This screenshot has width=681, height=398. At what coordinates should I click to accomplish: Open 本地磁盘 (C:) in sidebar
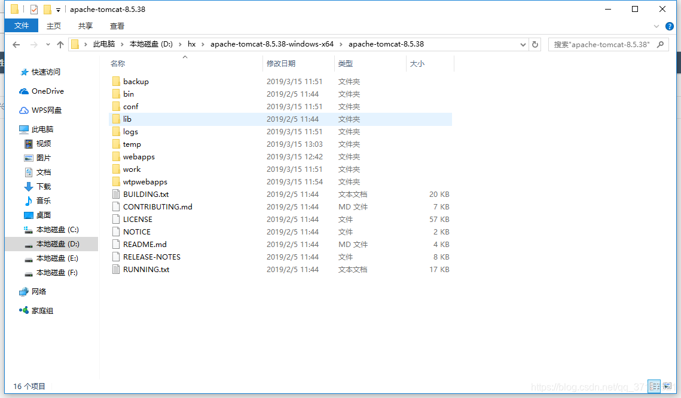point(57,229)
